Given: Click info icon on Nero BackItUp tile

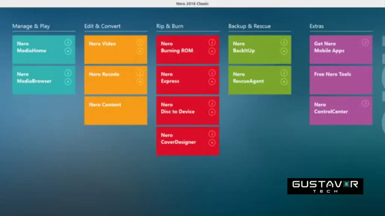Looking at the screenshot, I should [x=284, y=42].
